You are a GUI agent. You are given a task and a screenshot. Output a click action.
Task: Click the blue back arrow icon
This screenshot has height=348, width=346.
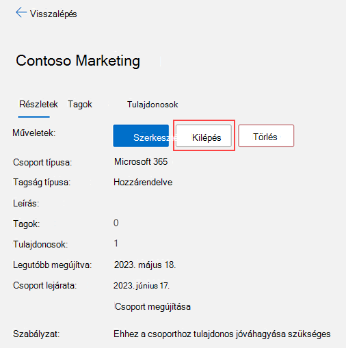[x=21, y=12]
